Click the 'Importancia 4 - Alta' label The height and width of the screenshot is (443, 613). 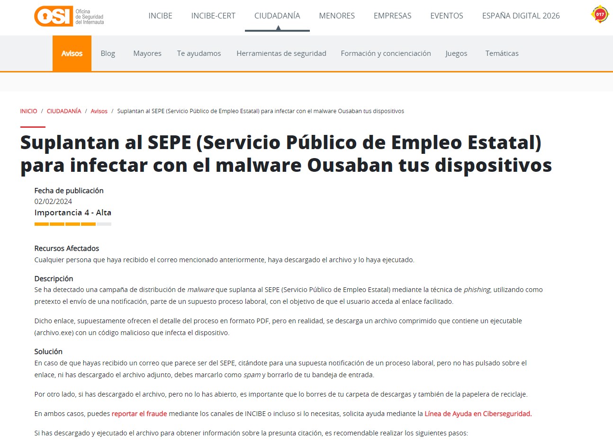pos(73,213)
